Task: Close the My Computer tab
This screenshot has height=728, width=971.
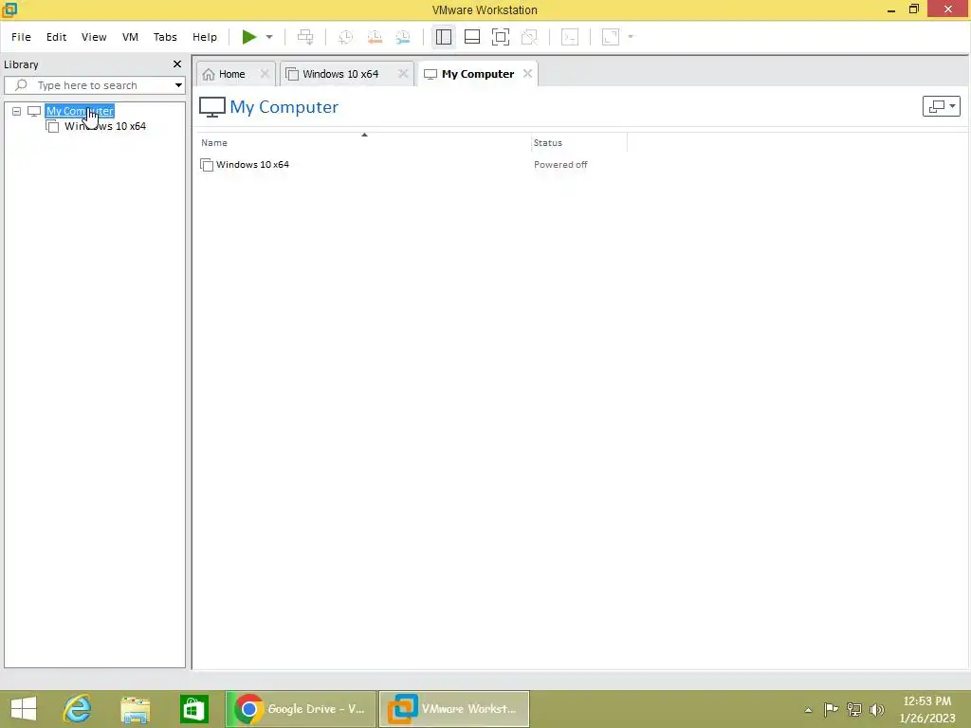Action: 527,74
